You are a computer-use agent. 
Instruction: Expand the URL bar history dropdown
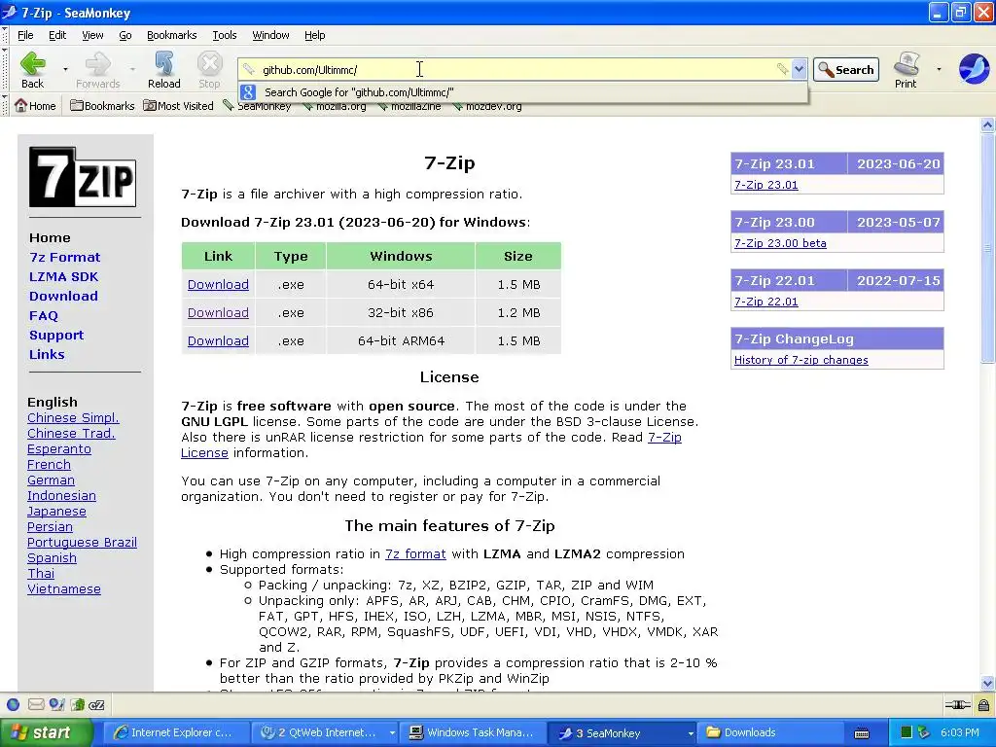(800, 69)
